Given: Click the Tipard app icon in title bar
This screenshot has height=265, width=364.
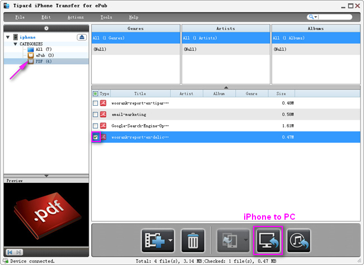Looking at the screenshot, I should click(6, 6).
